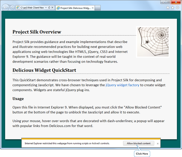This screenshot has width=182, height=157.
Task: Go back with the browser Back arrow
Action: point(5,8)
